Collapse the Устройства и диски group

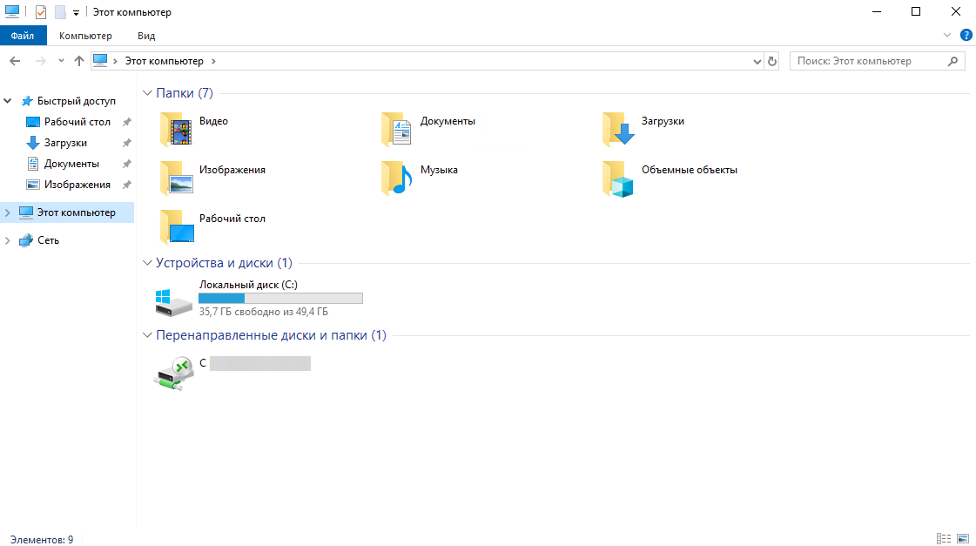click(147, 263)
